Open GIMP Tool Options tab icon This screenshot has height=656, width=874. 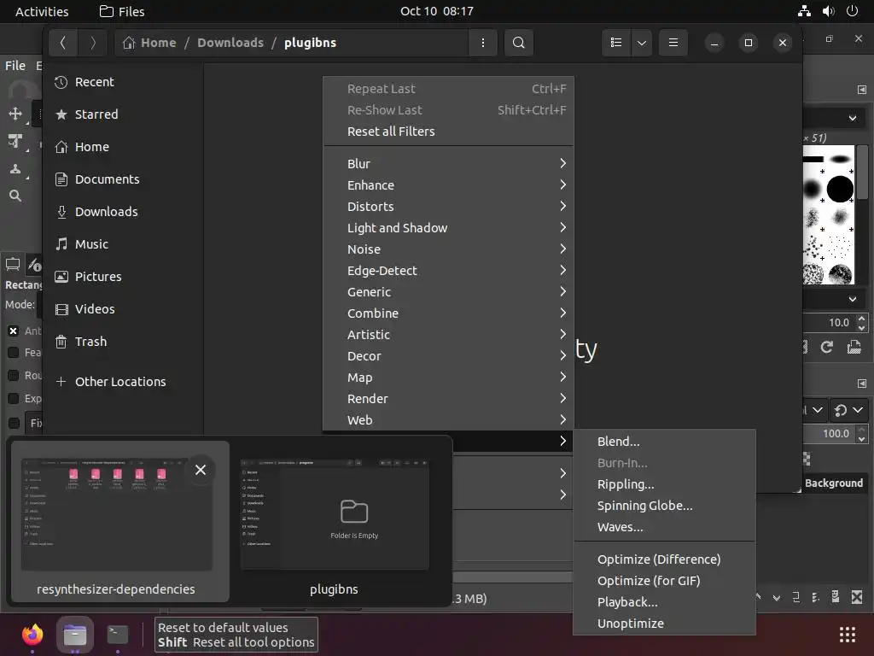tap(13, 265)
